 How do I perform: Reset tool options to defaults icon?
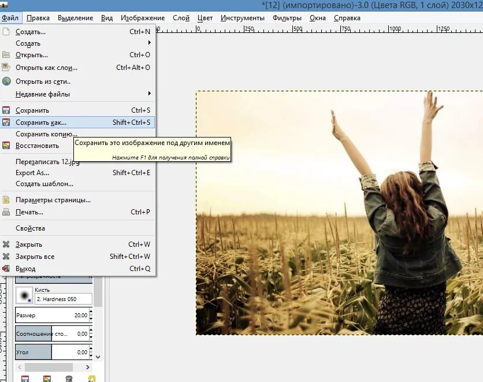tap(91, 379)
